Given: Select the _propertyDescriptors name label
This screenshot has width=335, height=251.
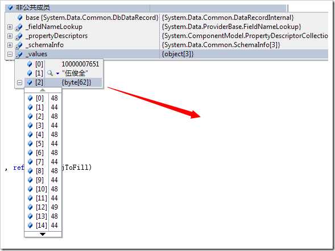Looking at the screenshot, I should pyautogui.click(x=56, y=36).
